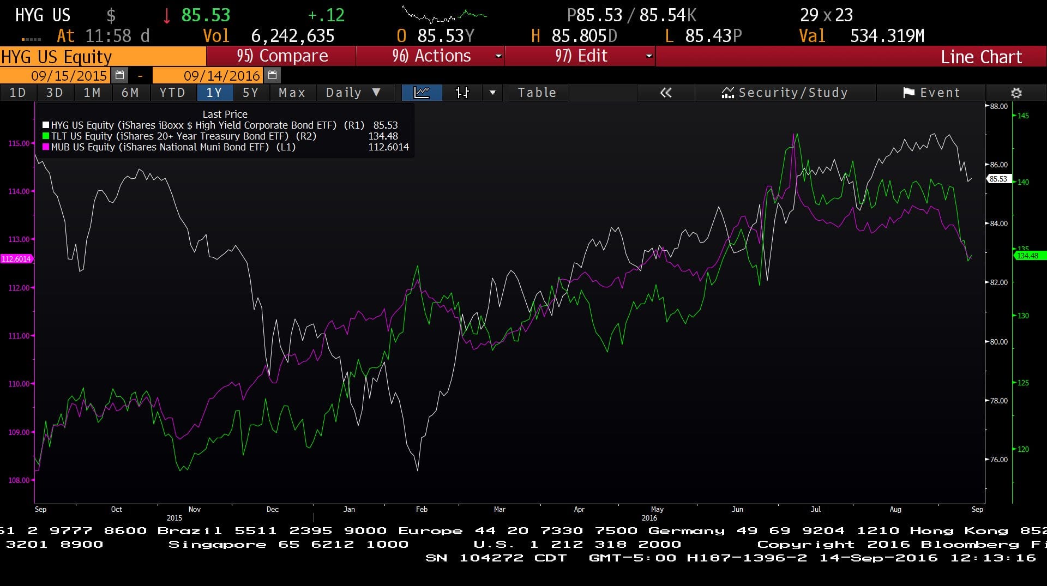Expand the 96) Actions menu arrow
The height and width of the screenshot is (586, 1047).
click(498, 56)
